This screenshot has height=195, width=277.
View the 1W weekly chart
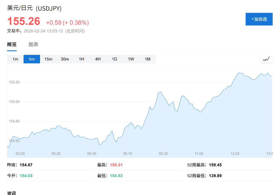[131, 59]
